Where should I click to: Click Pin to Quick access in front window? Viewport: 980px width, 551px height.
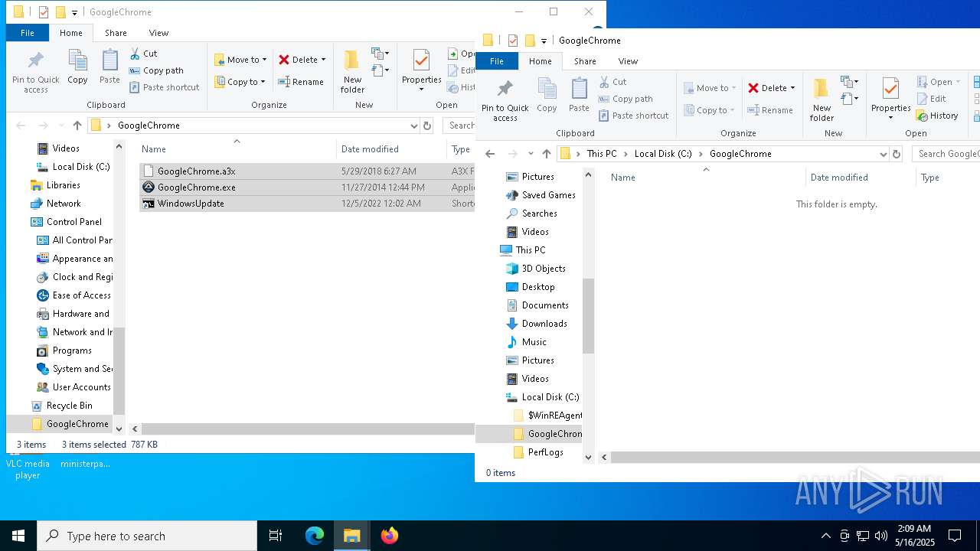[505, 100]
